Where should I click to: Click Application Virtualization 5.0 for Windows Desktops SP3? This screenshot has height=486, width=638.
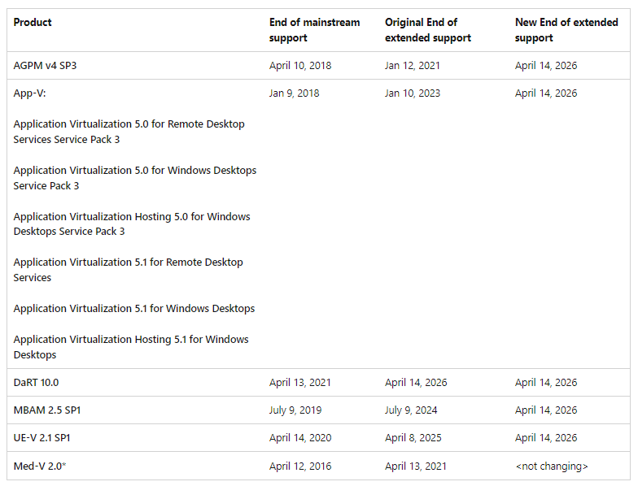pos(135,178)
